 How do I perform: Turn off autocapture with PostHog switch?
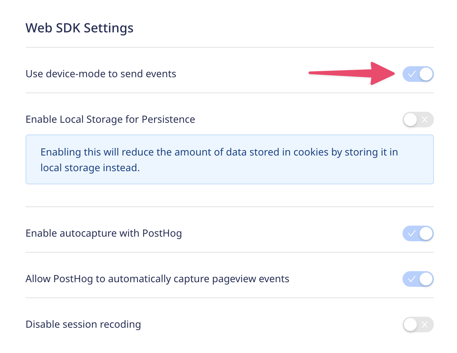pyautogui.click(x=418, y=233)
